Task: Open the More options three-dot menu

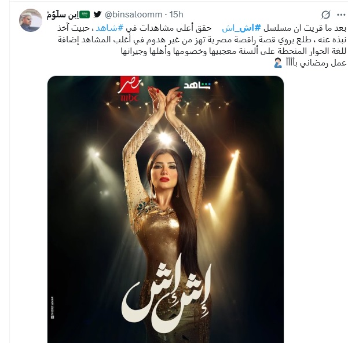Action: 341,15
